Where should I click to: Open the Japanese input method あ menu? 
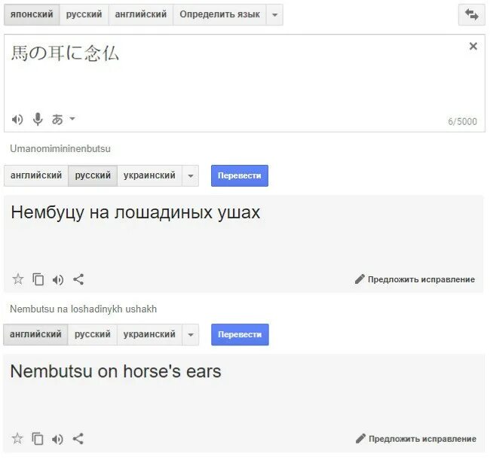pyautogui.click(x=63, y=119)
